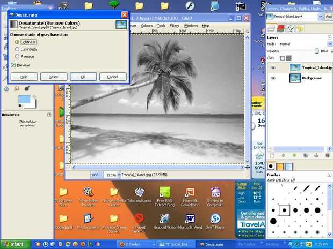The width and height of the screenshot is (333, 249).
Task: Open the Graboid Video desktop icon
Action: [164, 221]
